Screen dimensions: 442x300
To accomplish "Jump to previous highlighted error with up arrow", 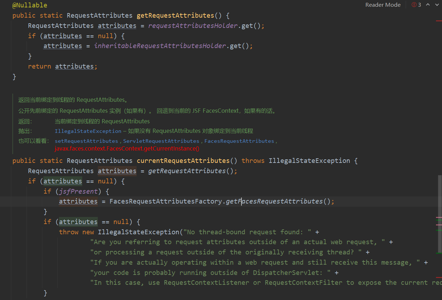I will [428, 5].
